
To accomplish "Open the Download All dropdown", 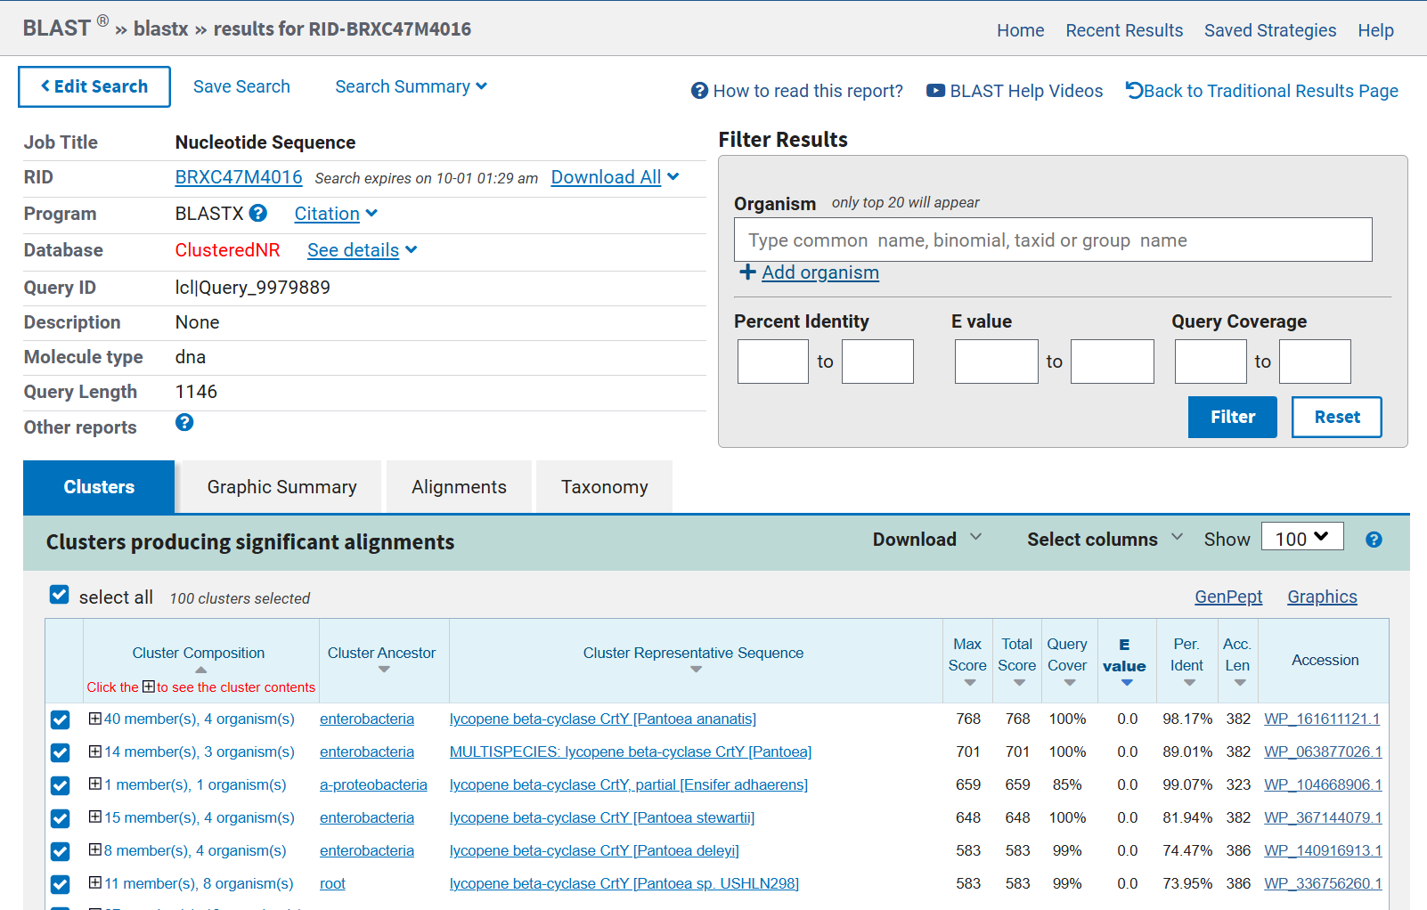I will point(615,177).
